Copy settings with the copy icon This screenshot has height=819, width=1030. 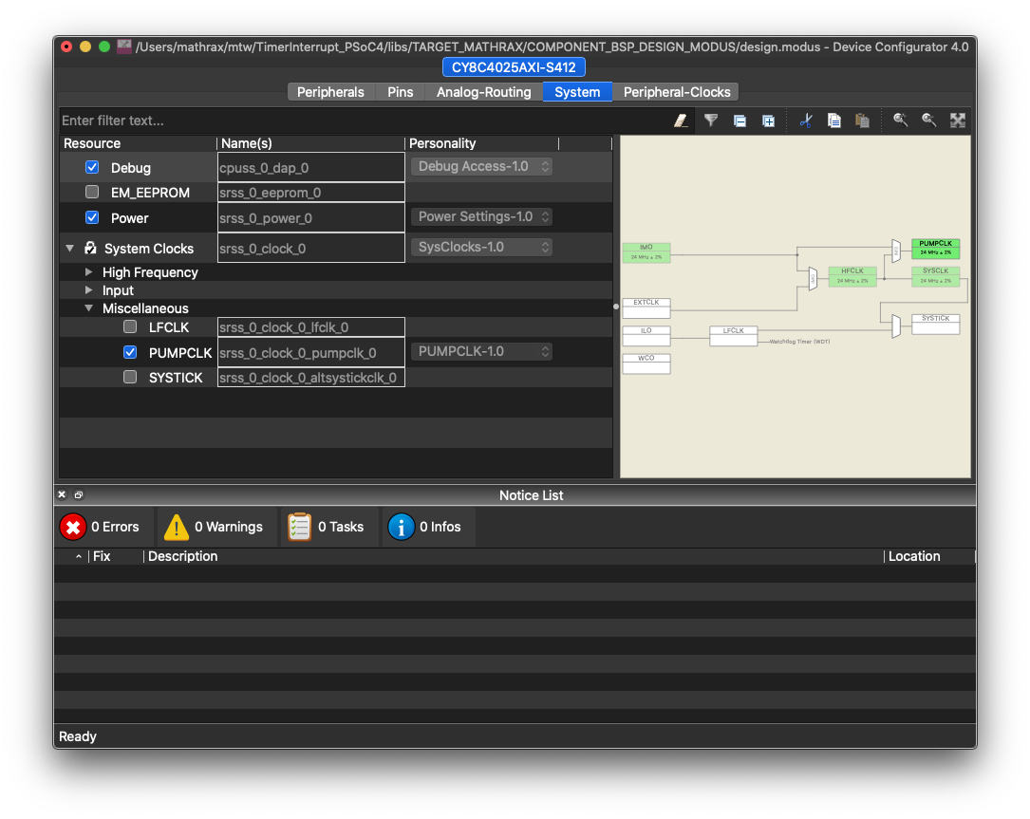[833, 121]
